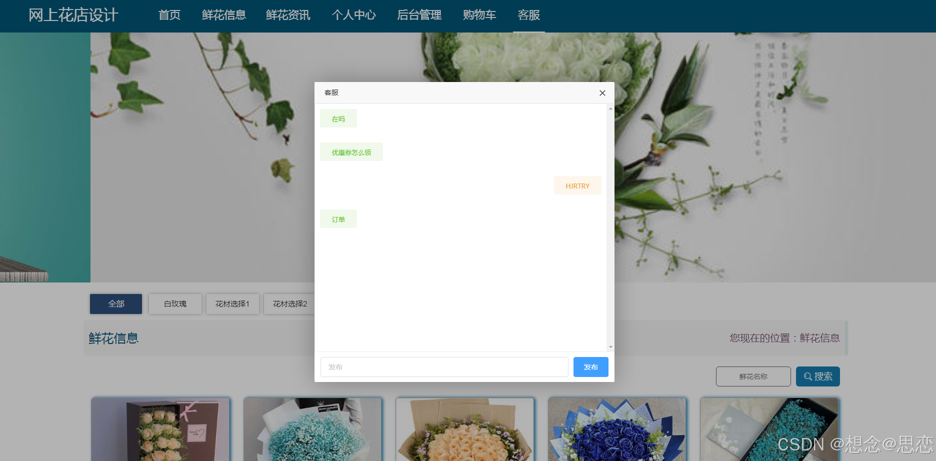Focus the 发布 message input field
The height and width of the screenshot is (461, 936).
(444, 367)
